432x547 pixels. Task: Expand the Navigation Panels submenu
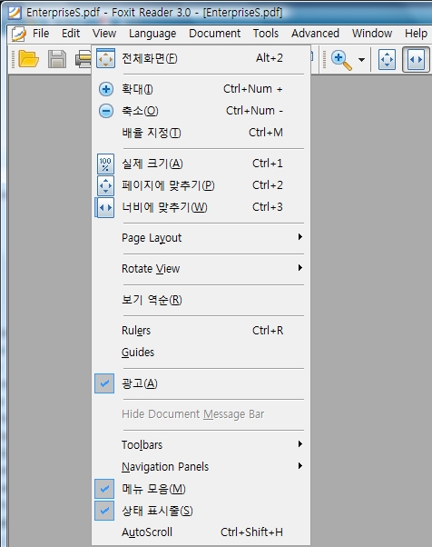(x=201, y=467)
